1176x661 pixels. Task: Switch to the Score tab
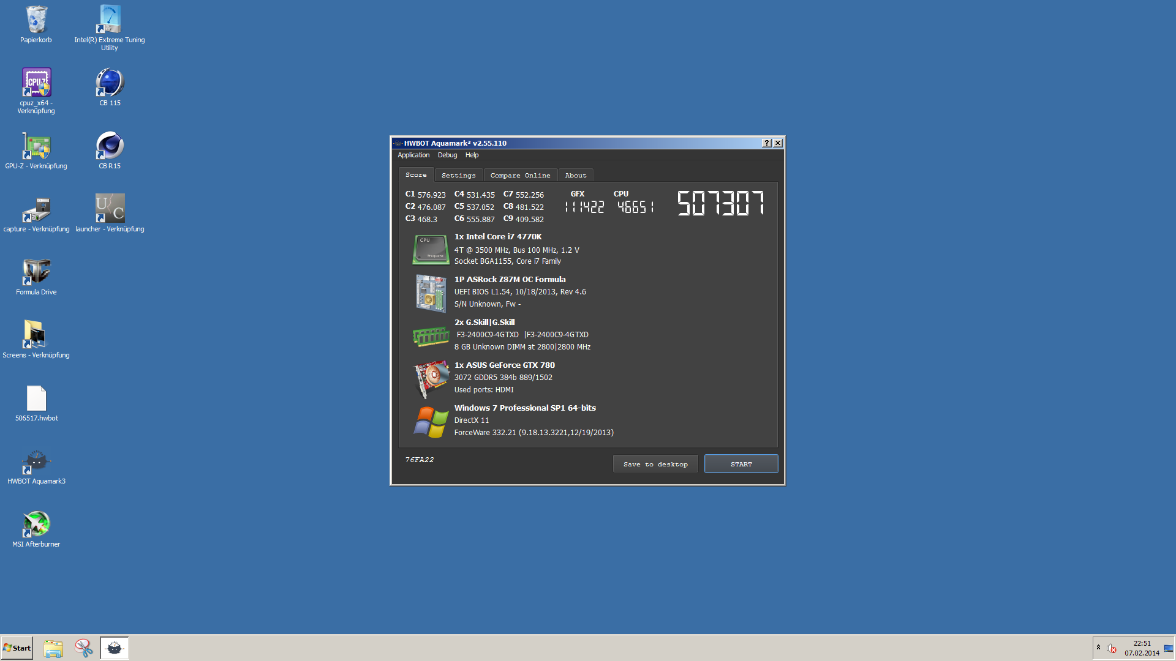point(416,175)
